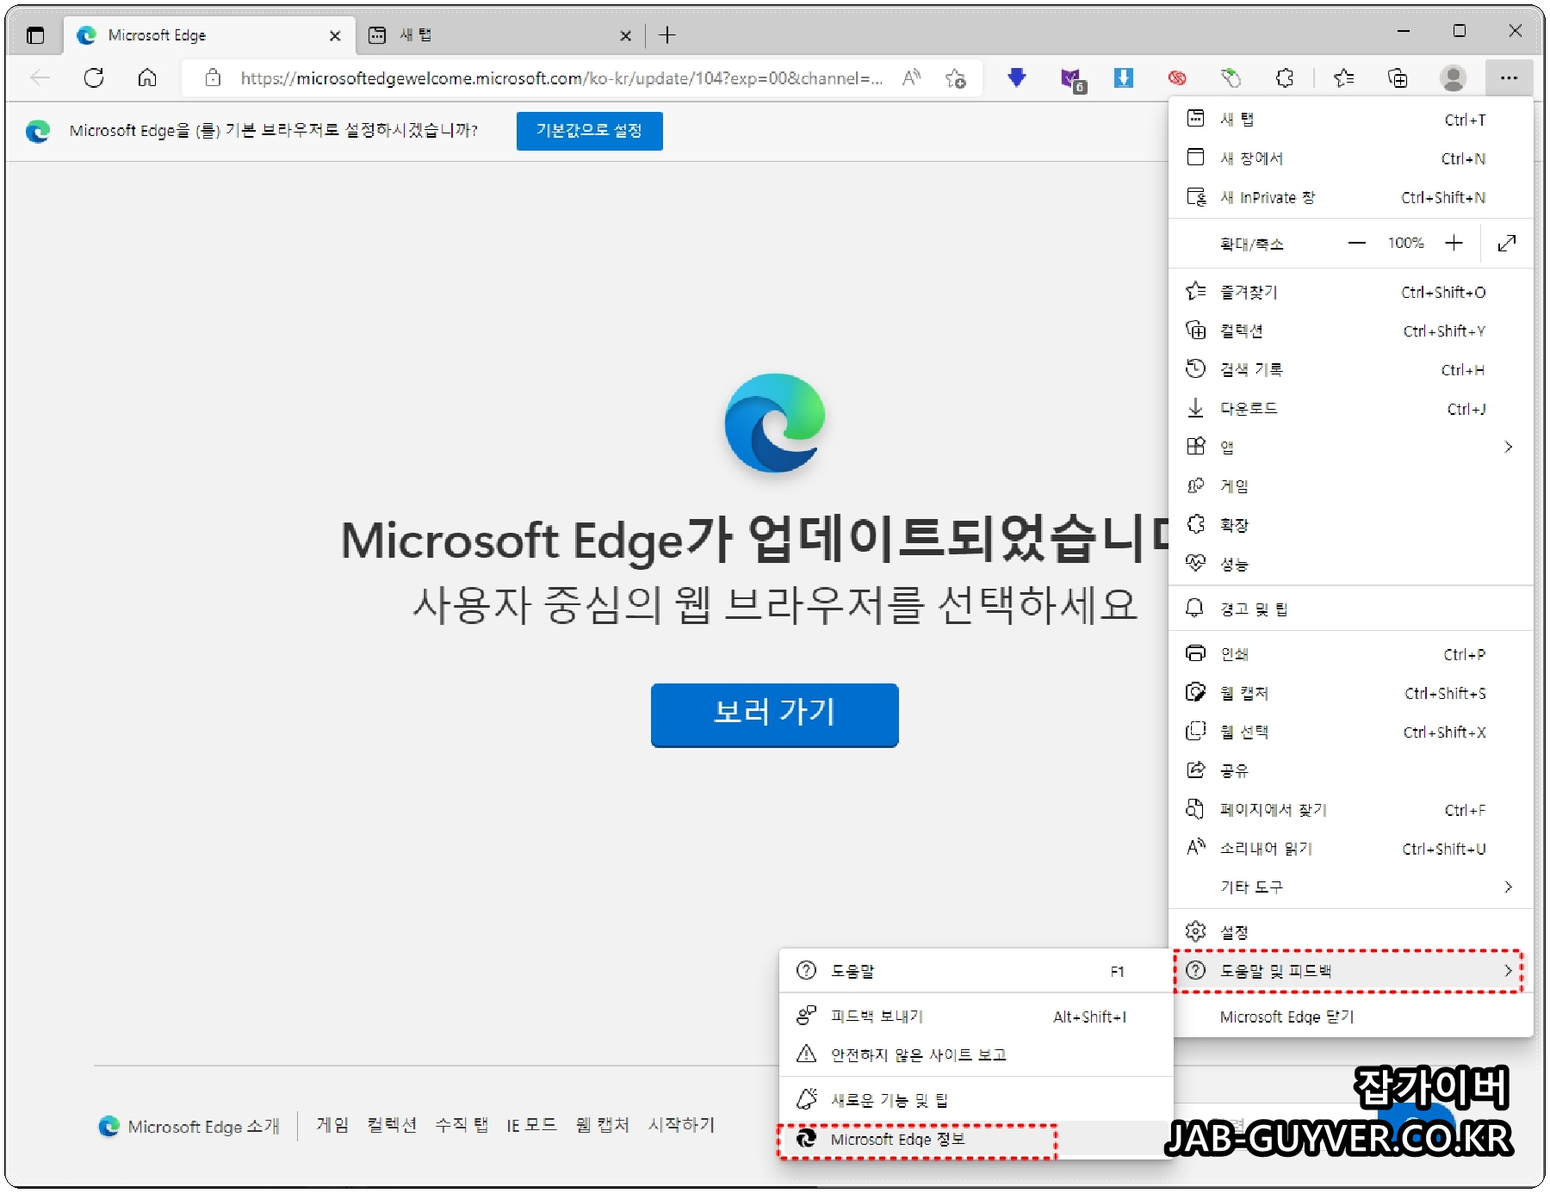Open 다운로드 menu entry
The height and width of the screenshot is (1193, 1550).
pyautogui.click(x=1350, y=408)
